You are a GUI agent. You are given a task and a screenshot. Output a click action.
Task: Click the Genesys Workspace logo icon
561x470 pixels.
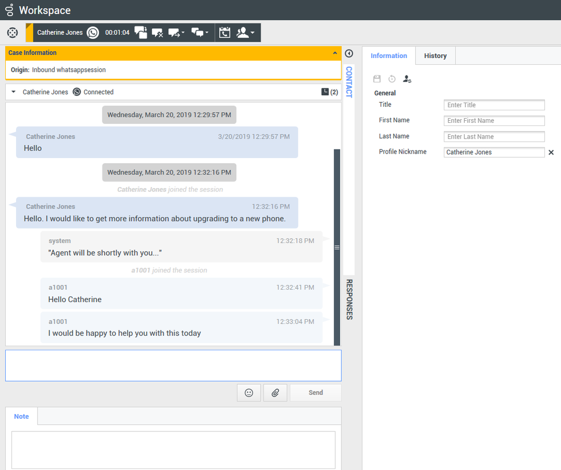click(9, 10)
